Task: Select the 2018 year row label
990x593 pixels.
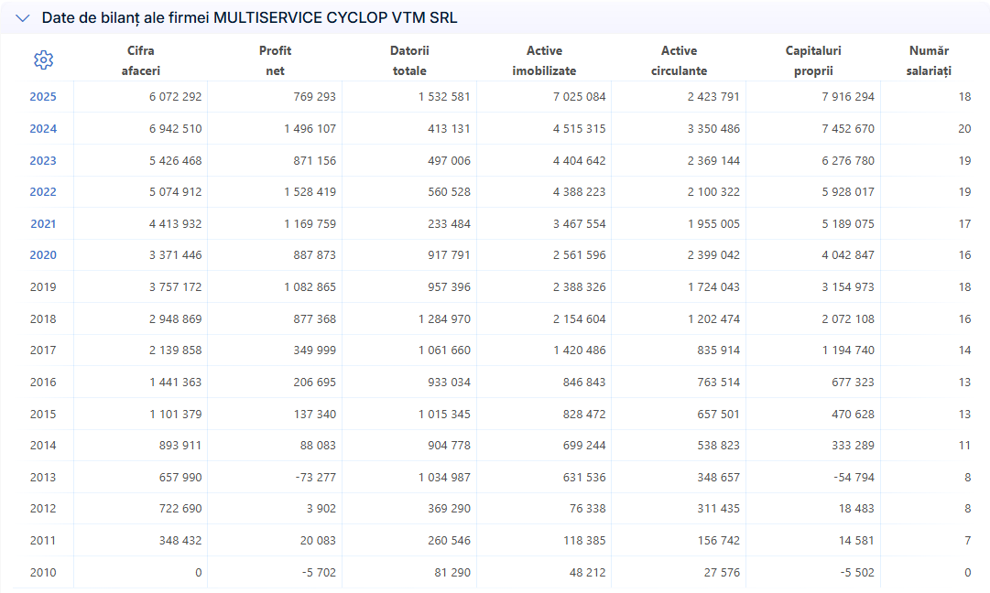Action: (43, 318)
